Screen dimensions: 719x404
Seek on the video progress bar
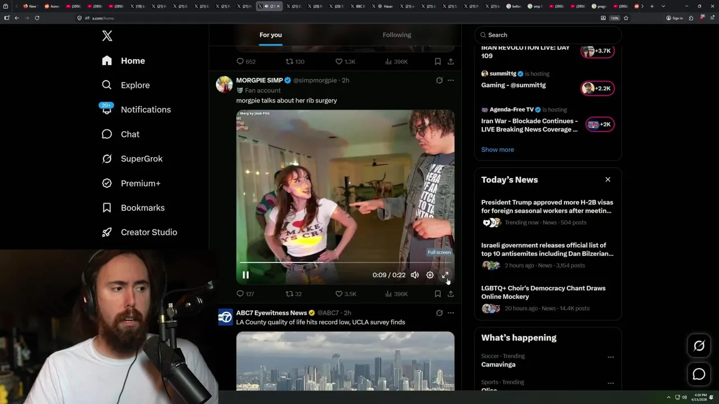[x=345, y=263]
